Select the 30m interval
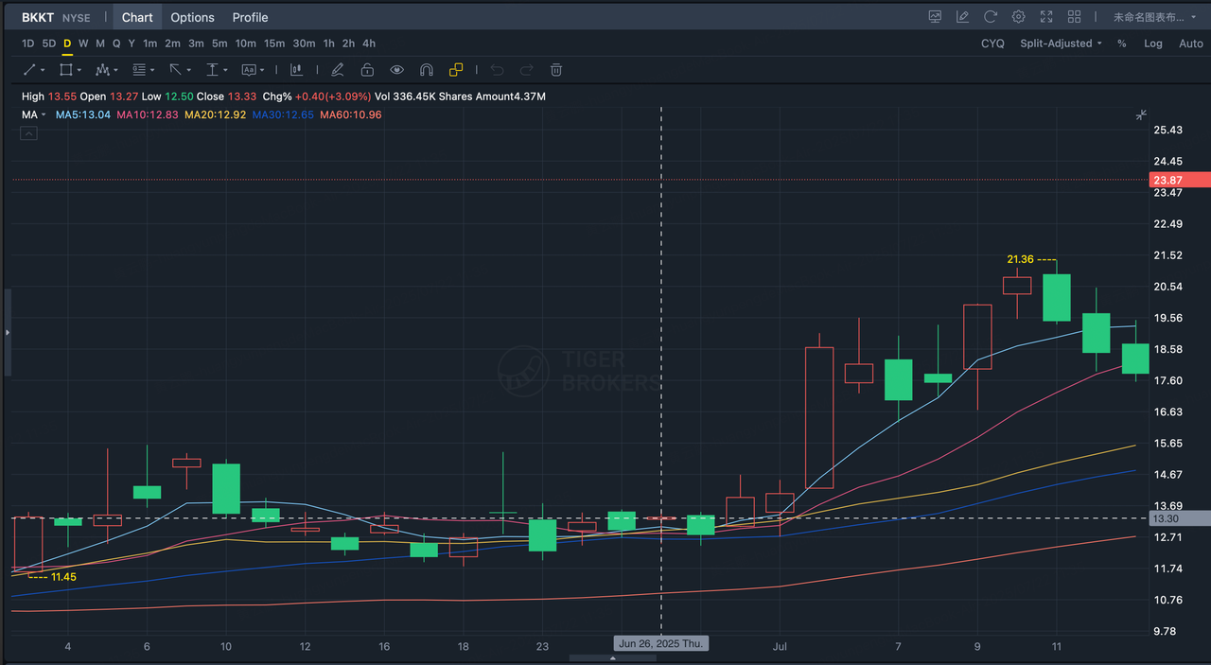 304,44
